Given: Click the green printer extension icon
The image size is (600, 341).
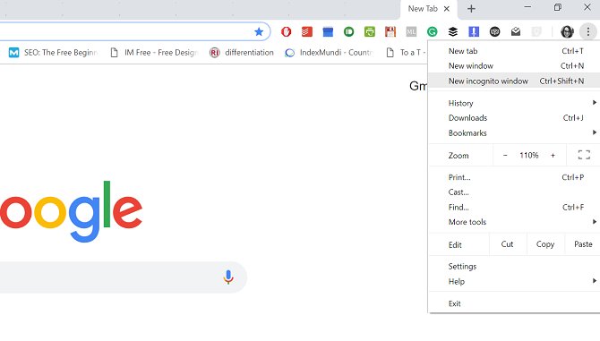Looking at the screenshot, I should 370,31.
